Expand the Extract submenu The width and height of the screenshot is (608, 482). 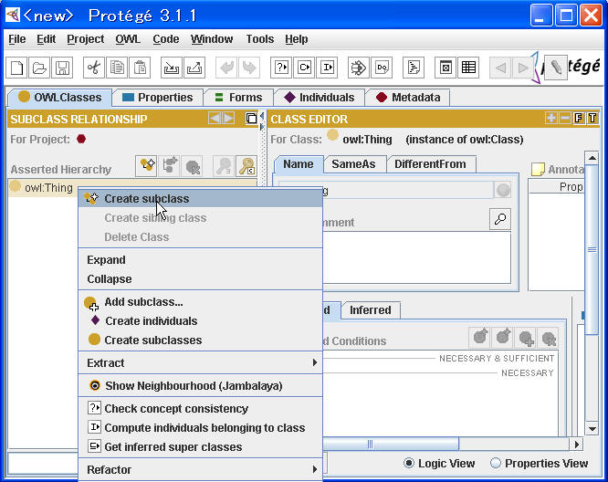click(x=201, y=363)
